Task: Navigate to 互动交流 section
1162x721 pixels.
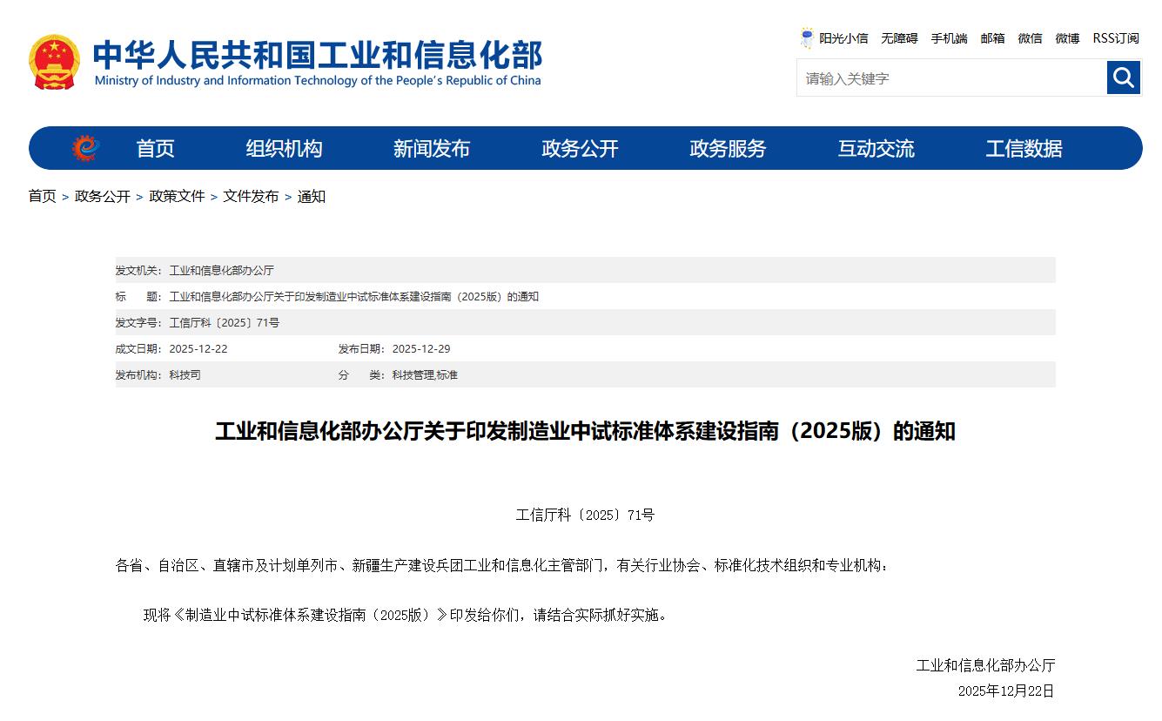Action: (876, 149)
